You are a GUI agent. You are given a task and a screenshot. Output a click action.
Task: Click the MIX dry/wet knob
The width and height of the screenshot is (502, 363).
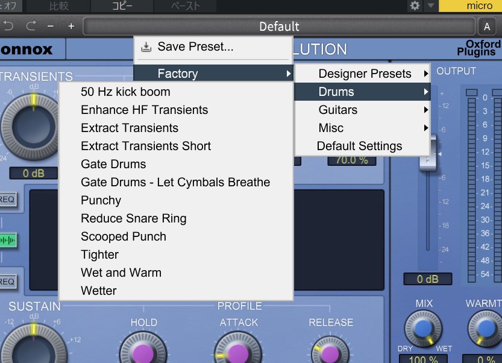pos(424,327)
